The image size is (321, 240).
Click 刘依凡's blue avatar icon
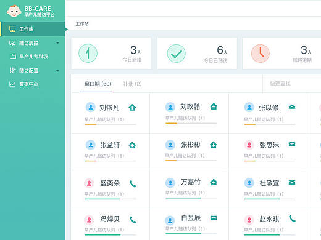tap(90, 107)
